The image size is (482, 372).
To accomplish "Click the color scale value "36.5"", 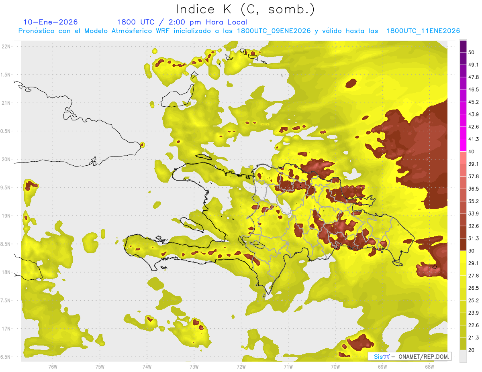I will [474, 189].
